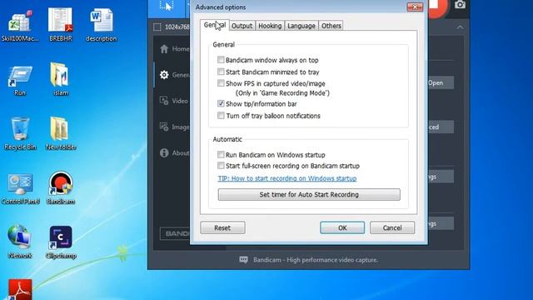The image size is (533, 300).
Task: Select the Video icon in Bandicam sidebar
Action: click(x=164, y=101)
